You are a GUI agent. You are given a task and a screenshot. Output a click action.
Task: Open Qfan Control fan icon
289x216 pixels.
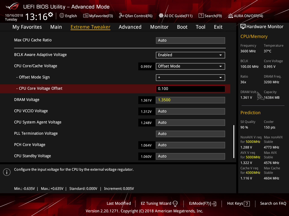point(121,16)
